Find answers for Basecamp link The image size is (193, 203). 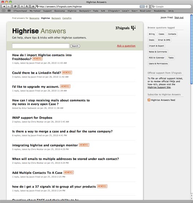coord(34,18)
